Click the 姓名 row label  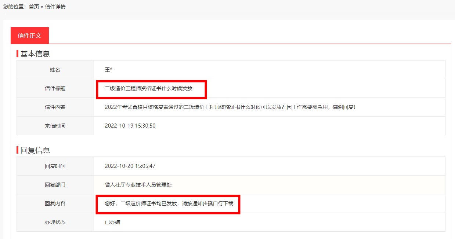click(x=55, y=70)
